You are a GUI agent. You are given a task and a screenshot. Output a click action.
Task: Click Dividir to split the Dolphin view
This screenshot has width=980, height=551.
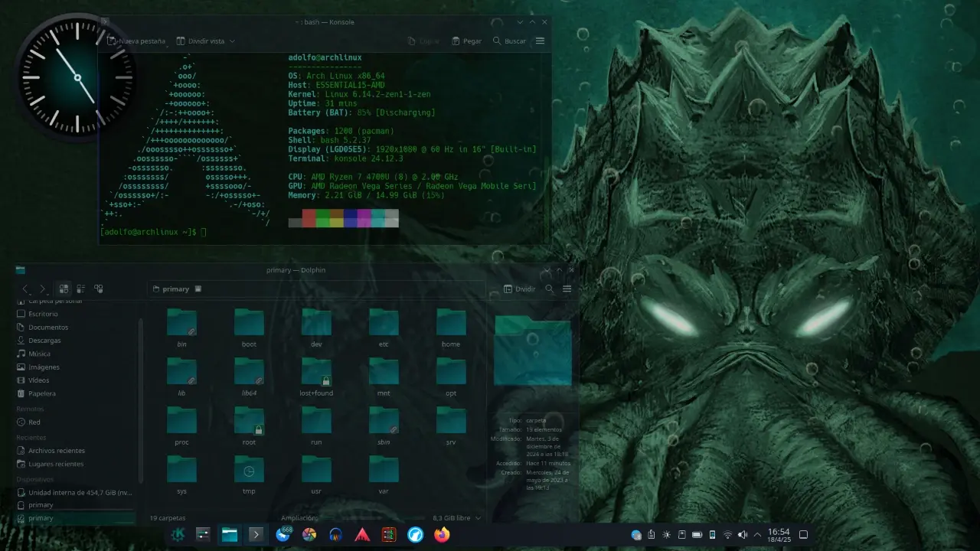(520, 289)
